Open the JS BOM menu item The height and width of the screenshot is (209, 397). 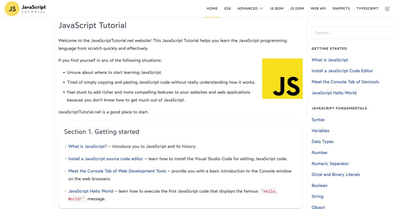276,8
